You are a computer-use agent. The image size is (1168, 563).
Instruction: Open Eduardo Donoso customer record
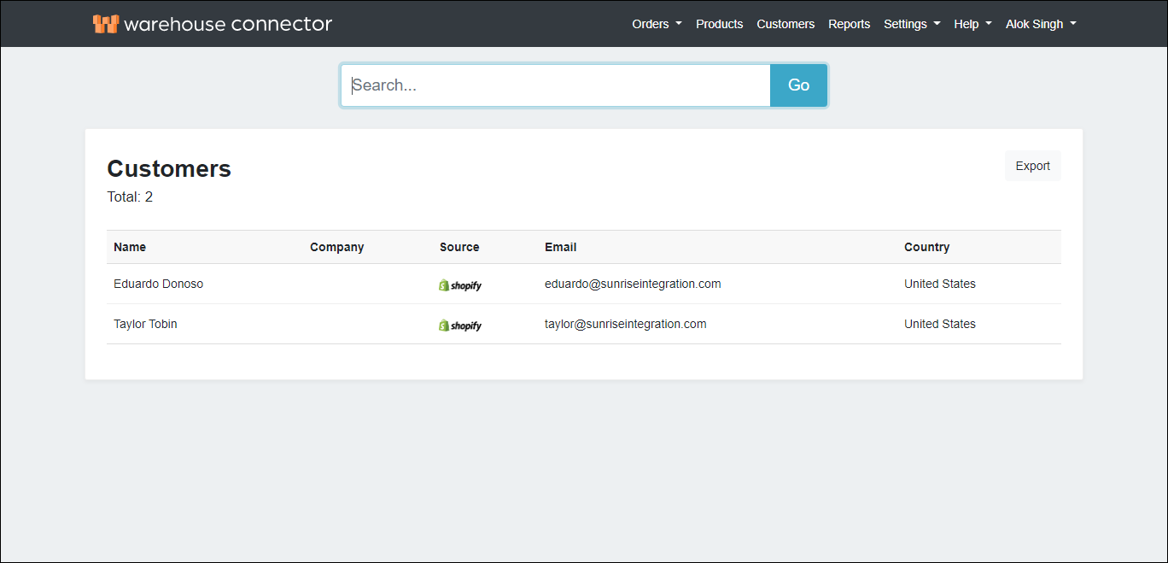tap(158, 284)
